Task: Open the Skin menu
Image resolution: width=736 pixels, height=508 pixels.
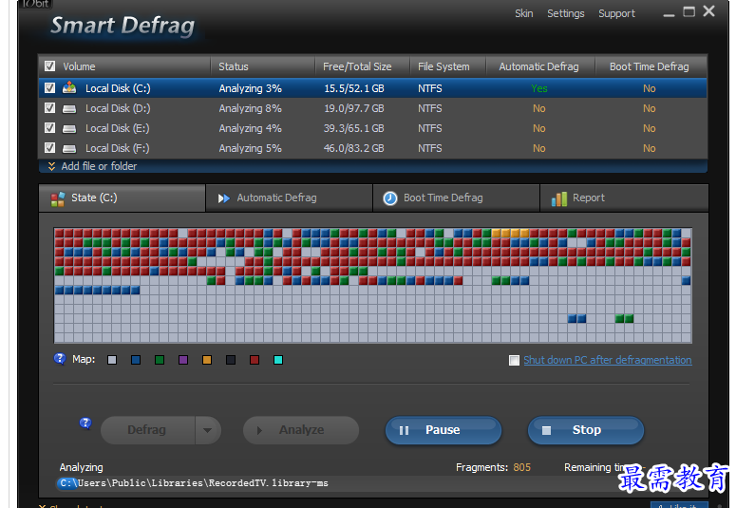Action: pos(524,13)
